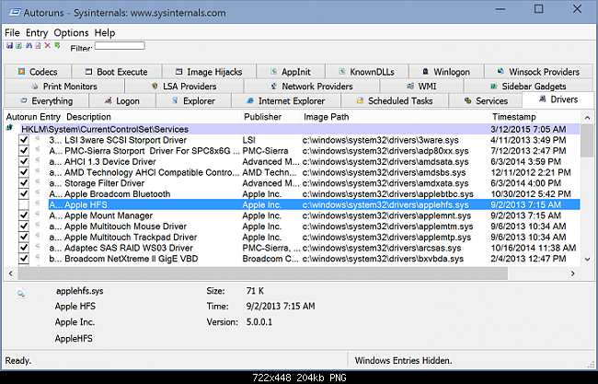Open the File menu
This screenshot has width=598, height=384.
[x=12, y=33]
